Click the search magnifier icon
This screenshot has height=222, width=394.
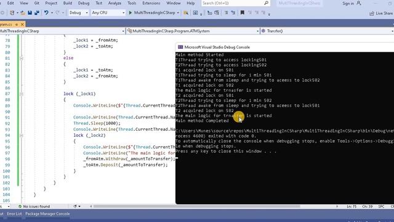[266, 3]
